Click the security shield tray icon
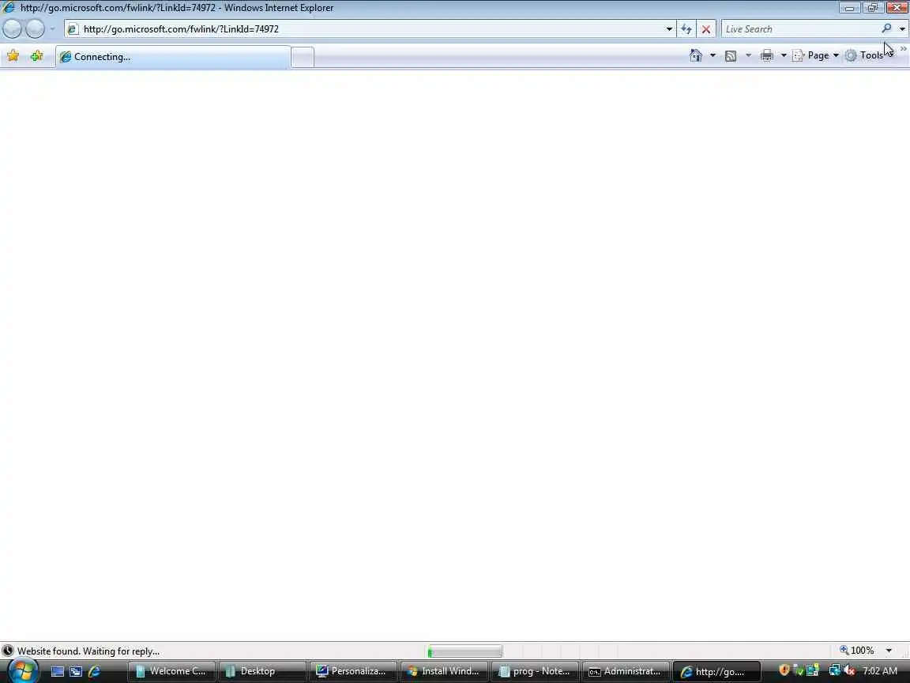Image resolution: width=910 pixels, height=683 pixels. 784,670
